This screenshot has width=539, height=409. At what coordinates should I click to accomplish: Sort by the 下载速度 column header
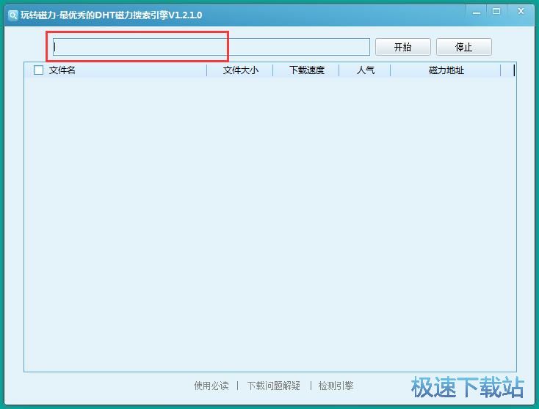307,70
